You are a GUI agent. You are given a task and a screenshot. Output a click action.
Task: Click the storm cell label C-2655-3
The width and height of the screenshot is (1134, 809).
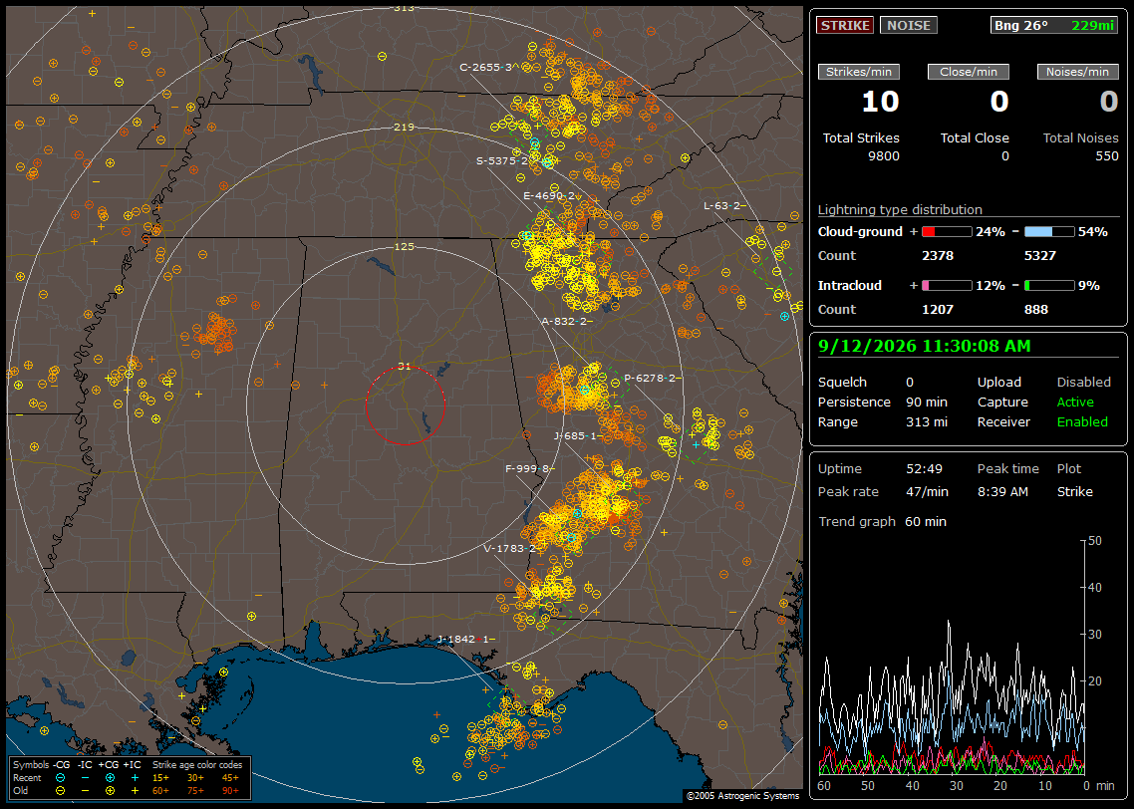click(x=486, y=67)
